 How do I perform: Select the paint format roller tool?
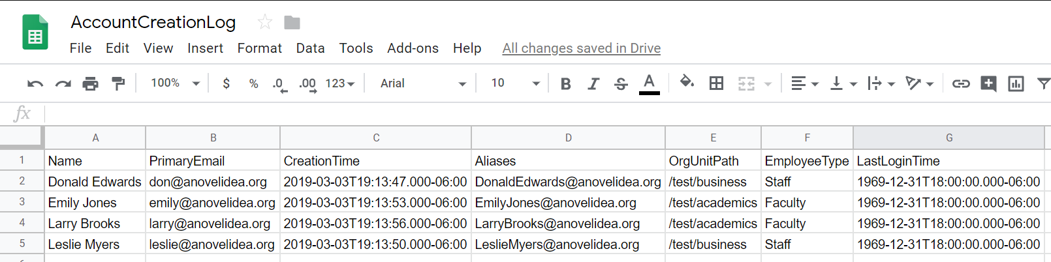[x=118, y=83]
